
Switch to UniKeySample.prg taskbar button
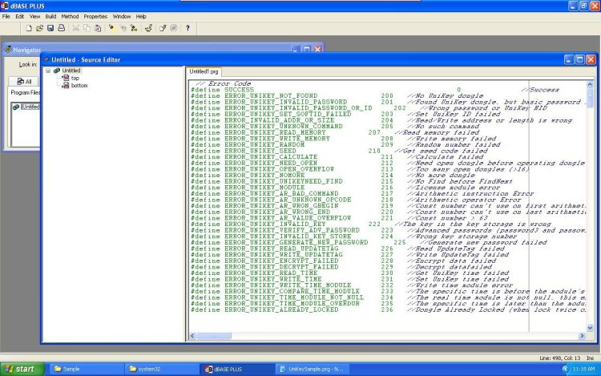[312, 369]
